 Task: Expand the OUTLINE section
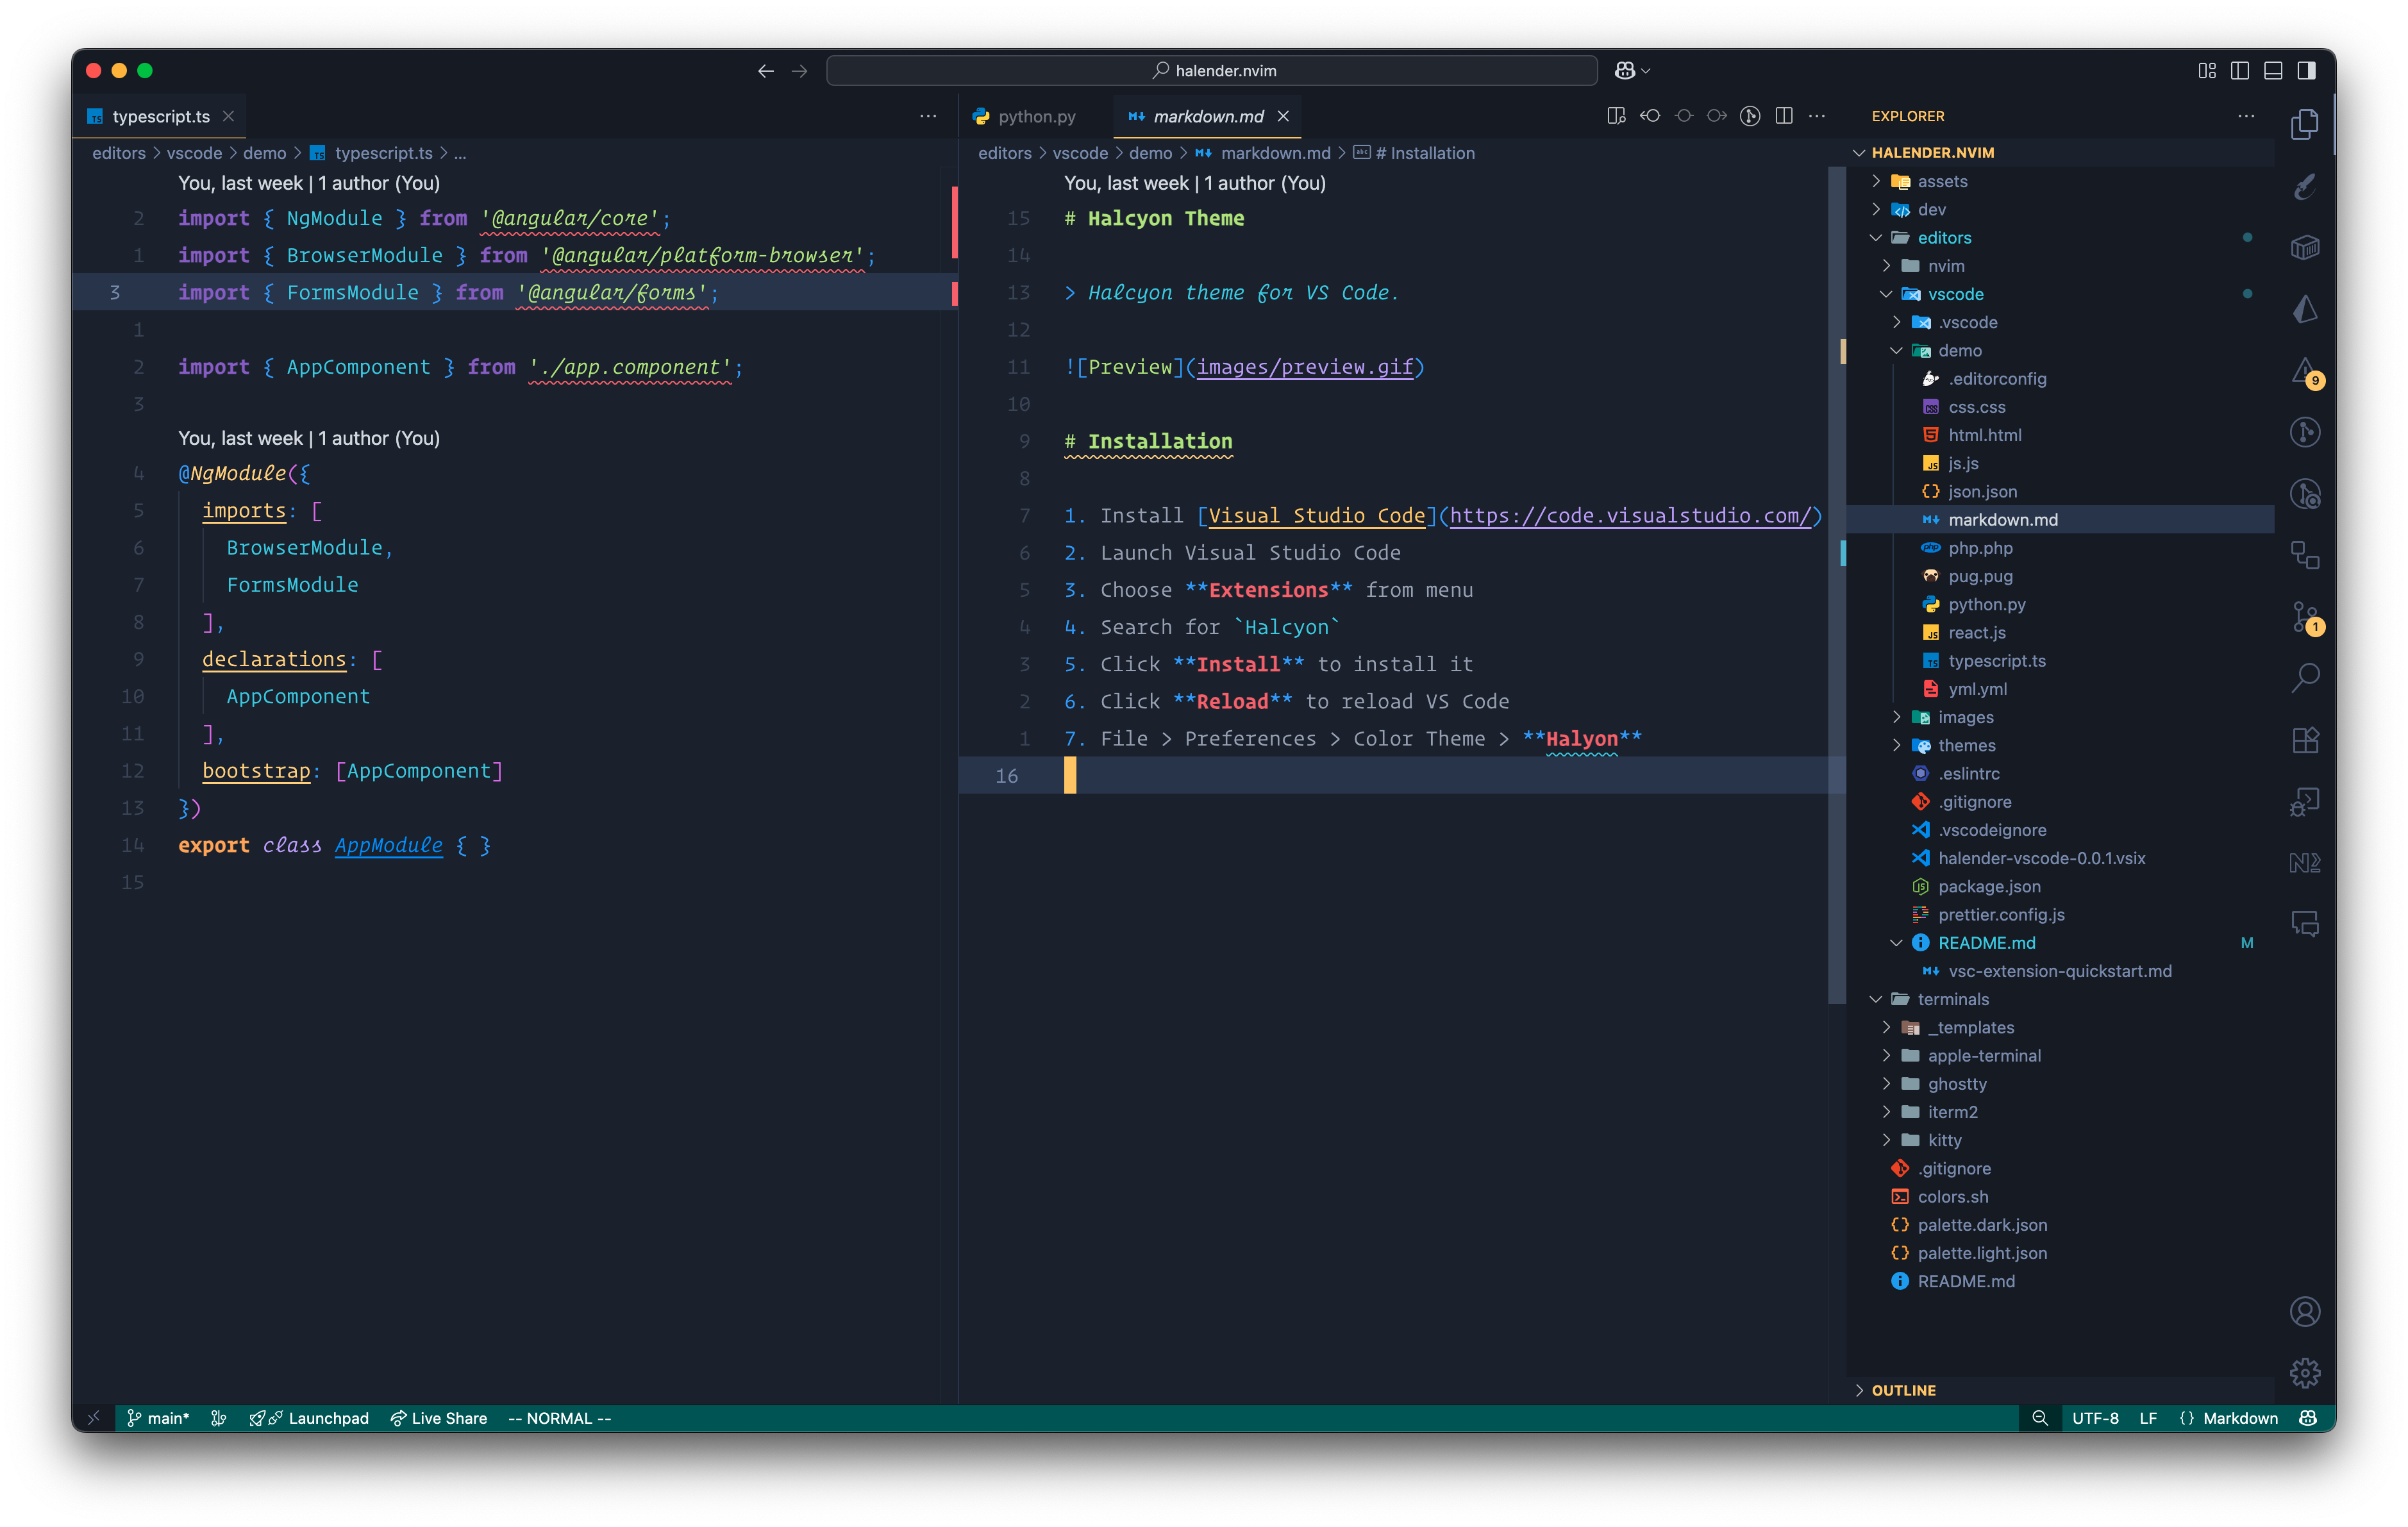coord(1903,1390)
